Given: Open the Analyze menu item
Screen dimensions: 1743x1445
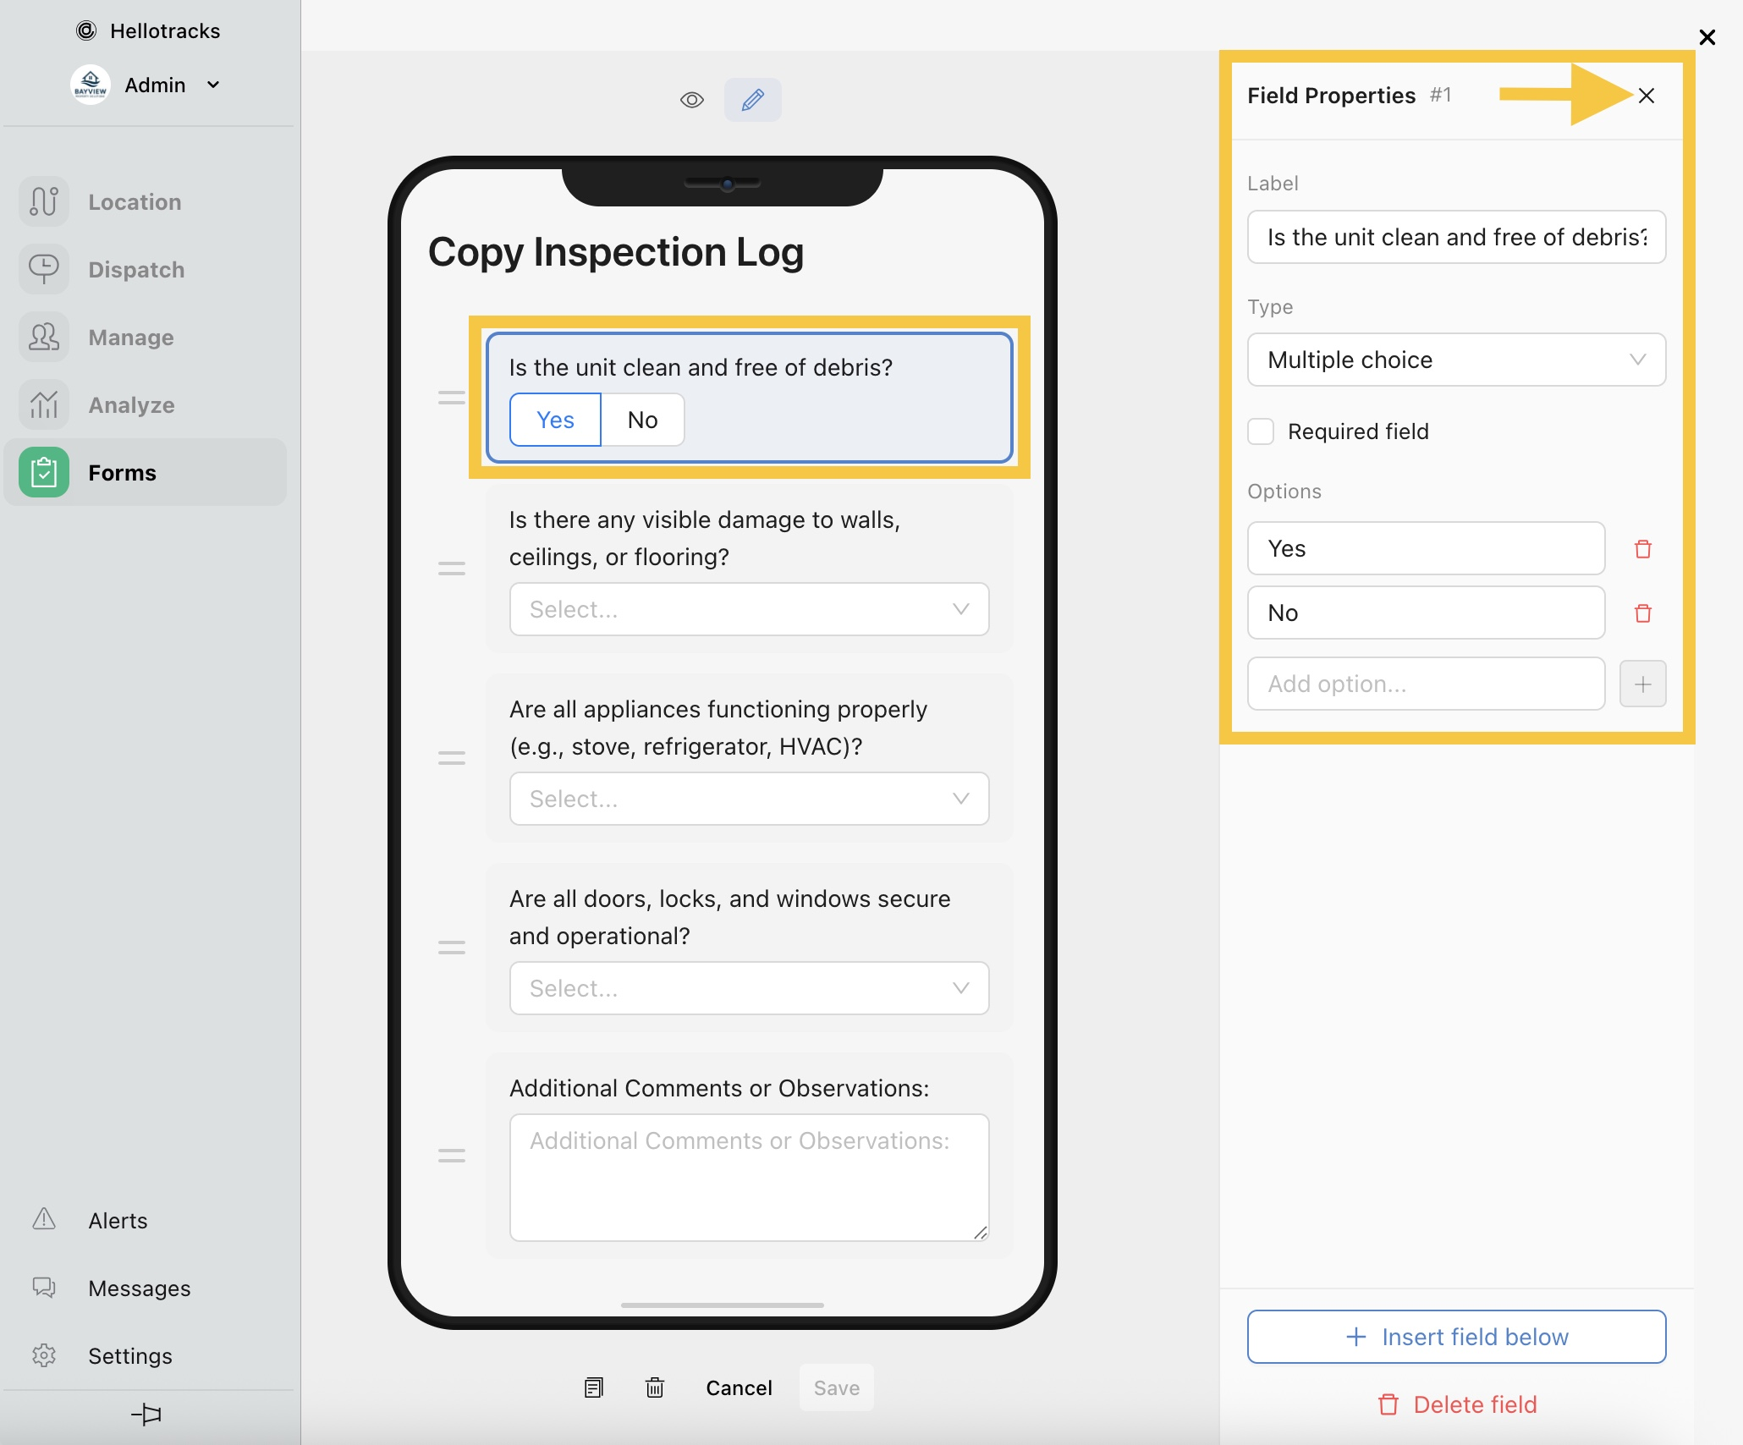Looking at the screenshot, I should coord(97,404).
